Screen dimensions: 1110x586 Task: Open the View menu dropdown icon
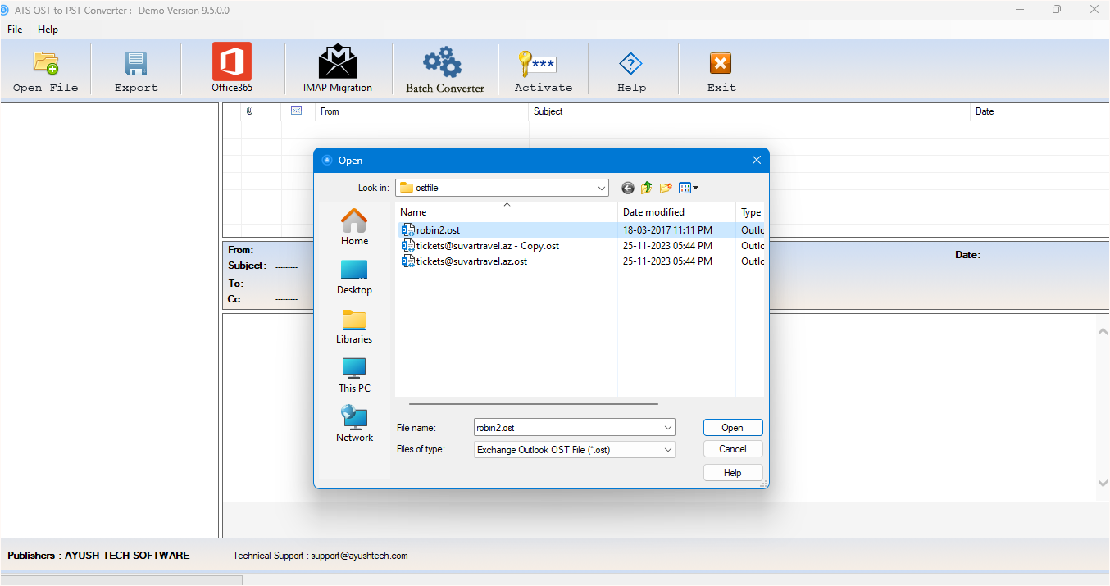click(x=689, y=188)
